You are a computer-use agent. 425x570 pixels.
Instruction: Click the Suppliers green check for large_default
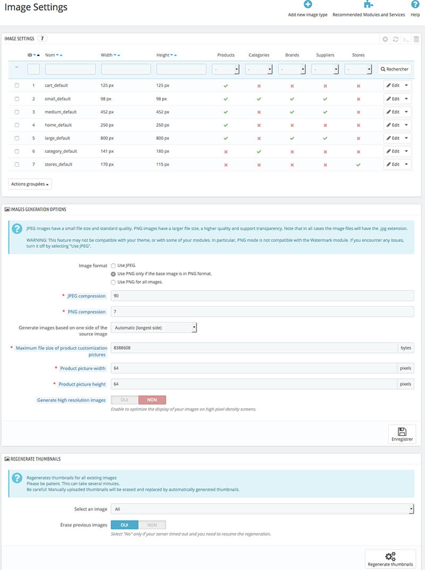click(325, 138)
